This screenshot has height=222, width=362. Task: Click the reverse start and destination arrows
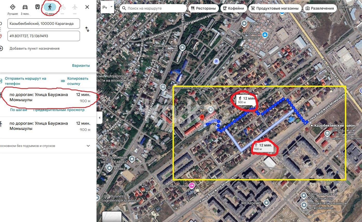coord(87,29)
